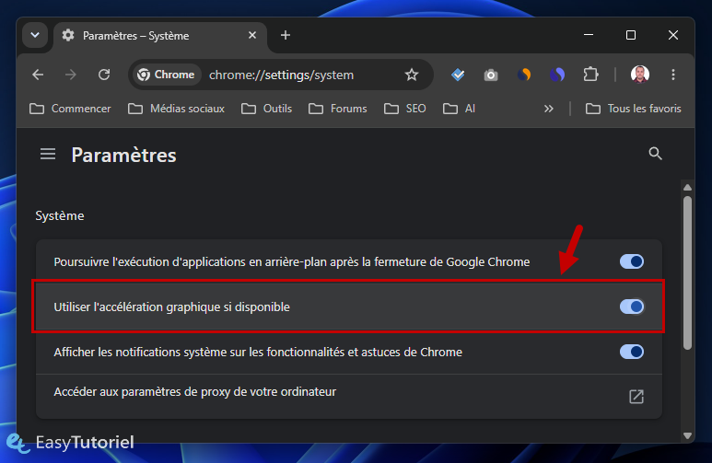The width and height of the screenshot is (712, 463).
Task: Open Chrome three-dot menu
Action: [673, 75]
